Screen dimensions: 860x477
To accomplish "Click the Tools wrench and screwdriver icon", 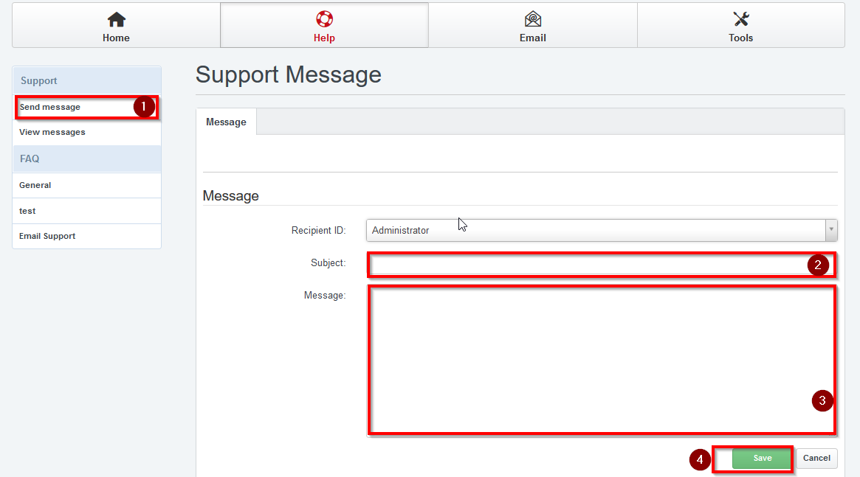I will point(740,20).
